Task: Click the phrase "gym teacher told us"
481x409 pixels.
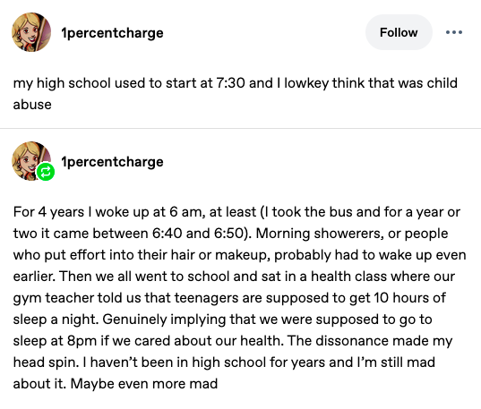Action: click(x=77, y=298)
